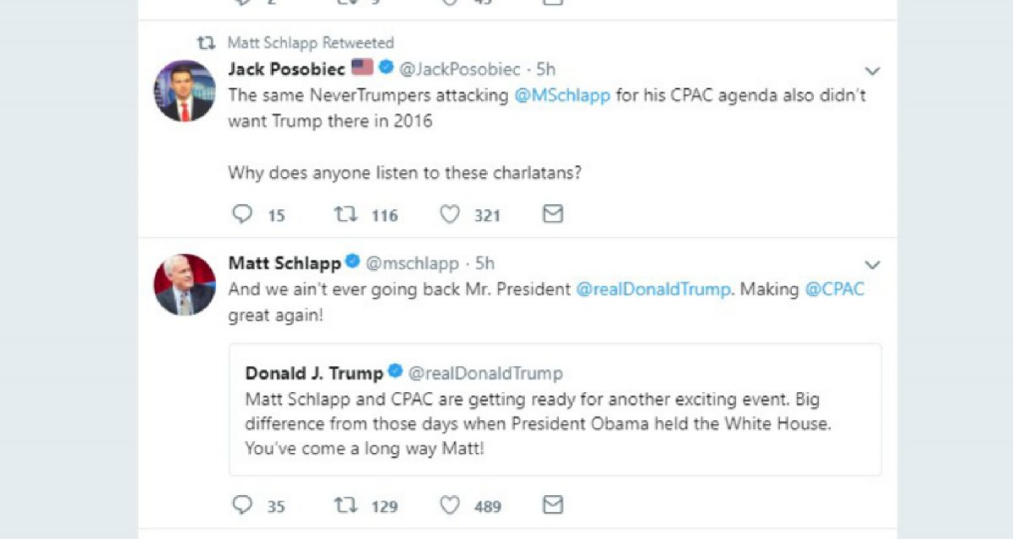Share Matt Schlapp's tweet via message icon
The height and width of the screenshot is (539, 1013).
(552, 505)
